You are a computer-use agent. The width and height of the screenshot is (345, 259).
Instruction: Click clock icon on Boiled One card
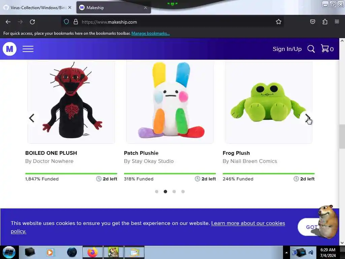coord(99,179)
